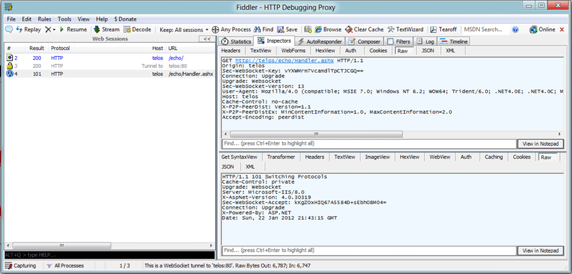Select session 3 tunnel to telos:80
The height and width of the screenshot is (274, 572).
tap(110, 66)
